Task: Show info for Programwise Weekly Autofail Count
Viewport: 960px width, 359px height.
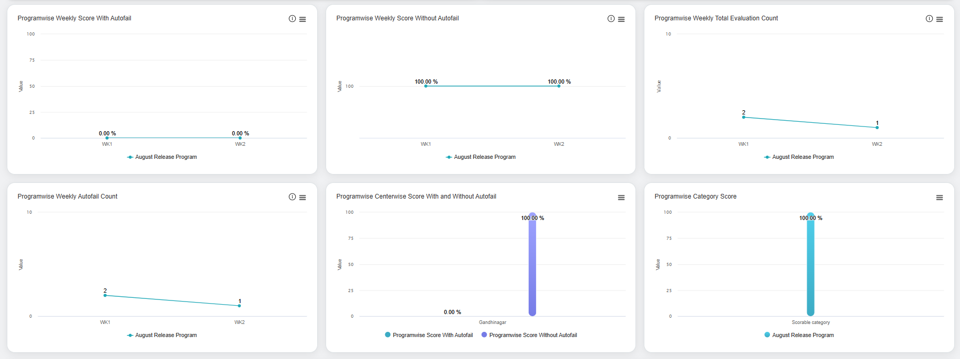Action: pos(292,197)
